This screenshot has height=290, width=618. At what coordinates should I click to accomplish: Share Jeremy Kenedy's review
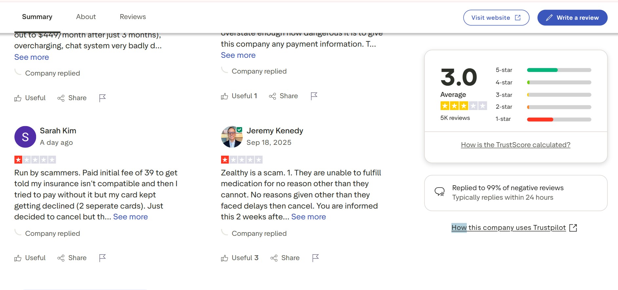point(285,258)
